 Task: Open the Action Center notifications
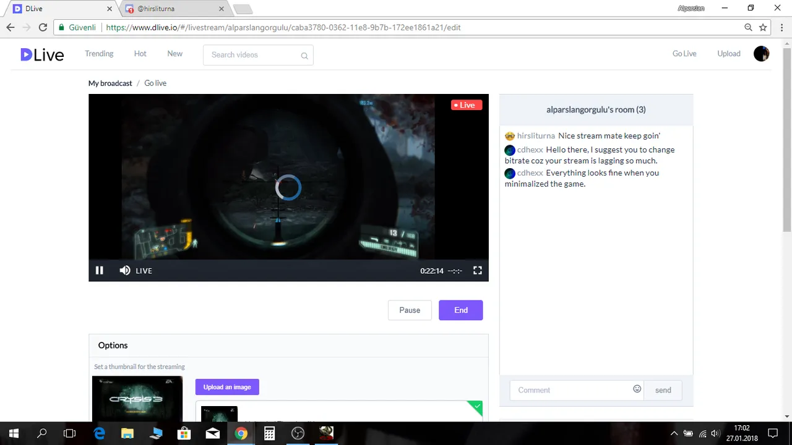point(773,433)
